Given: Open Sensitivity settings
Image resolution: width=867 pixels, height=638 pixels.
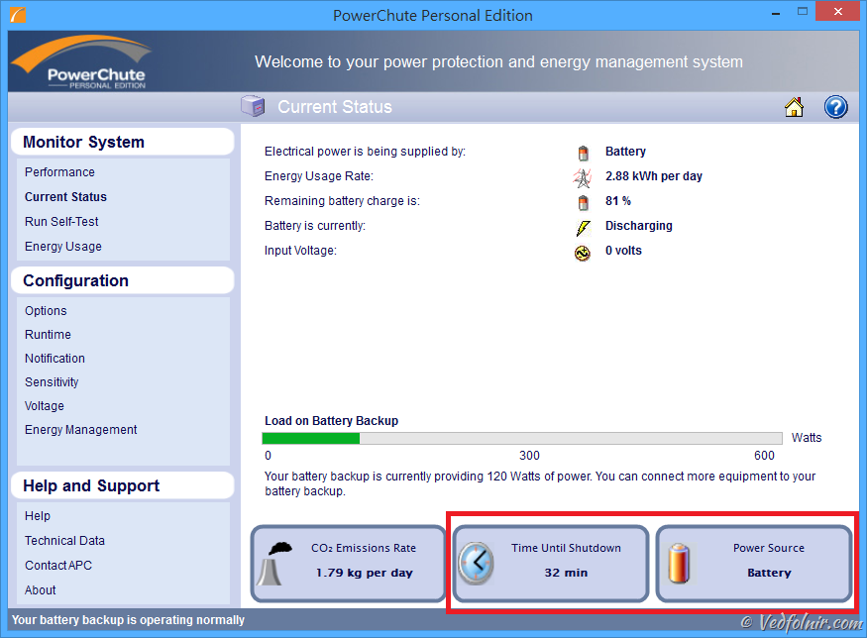Looking at the screenshot, I should pos(52,382).
